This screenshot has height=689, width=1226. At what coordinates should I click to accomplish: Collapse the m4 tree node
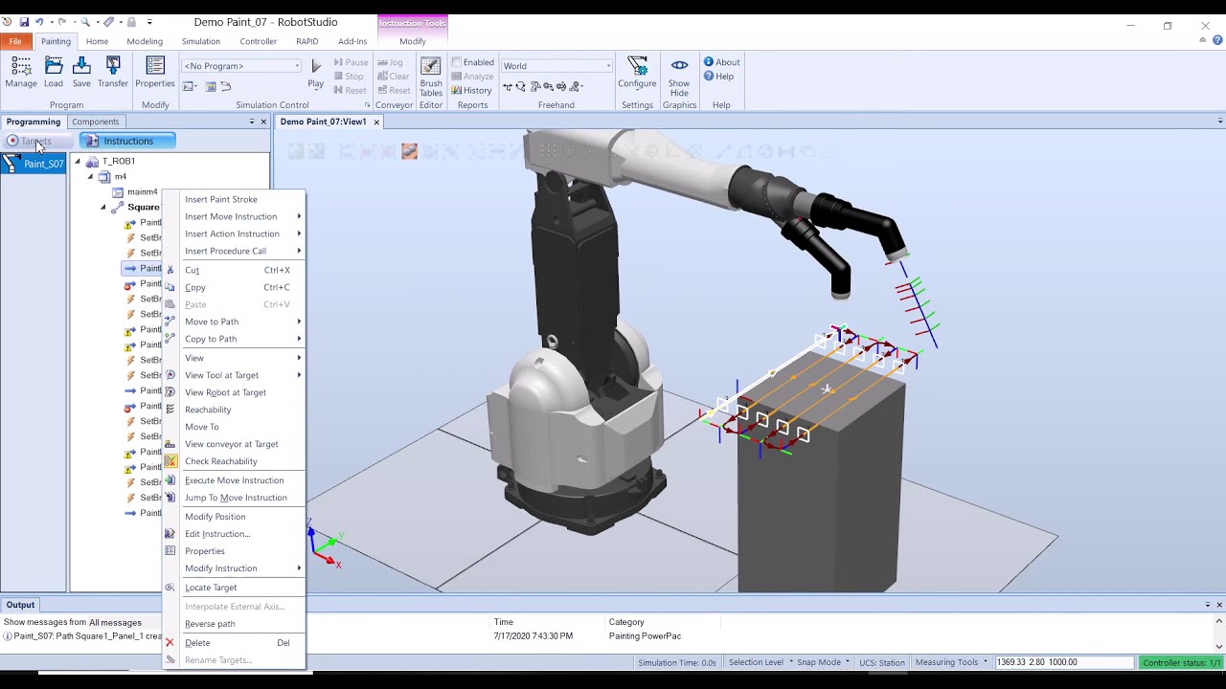(91, 177)
